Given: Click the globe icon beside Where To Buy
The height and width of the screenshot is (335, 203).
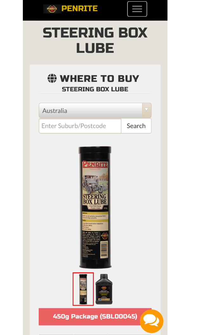Looking at the screenshot, I should pos(52,78).
